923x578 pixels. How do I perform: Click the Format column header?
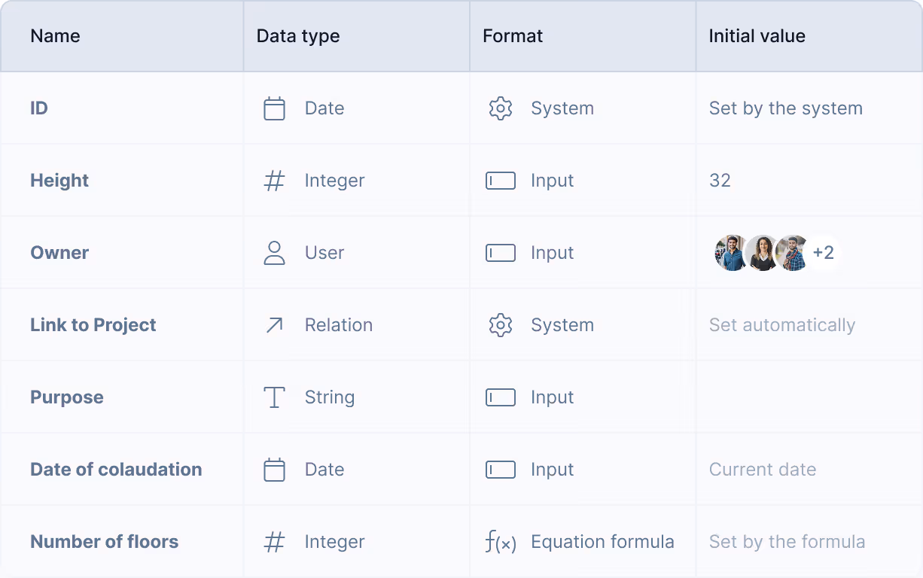click(x=513, y=36)
